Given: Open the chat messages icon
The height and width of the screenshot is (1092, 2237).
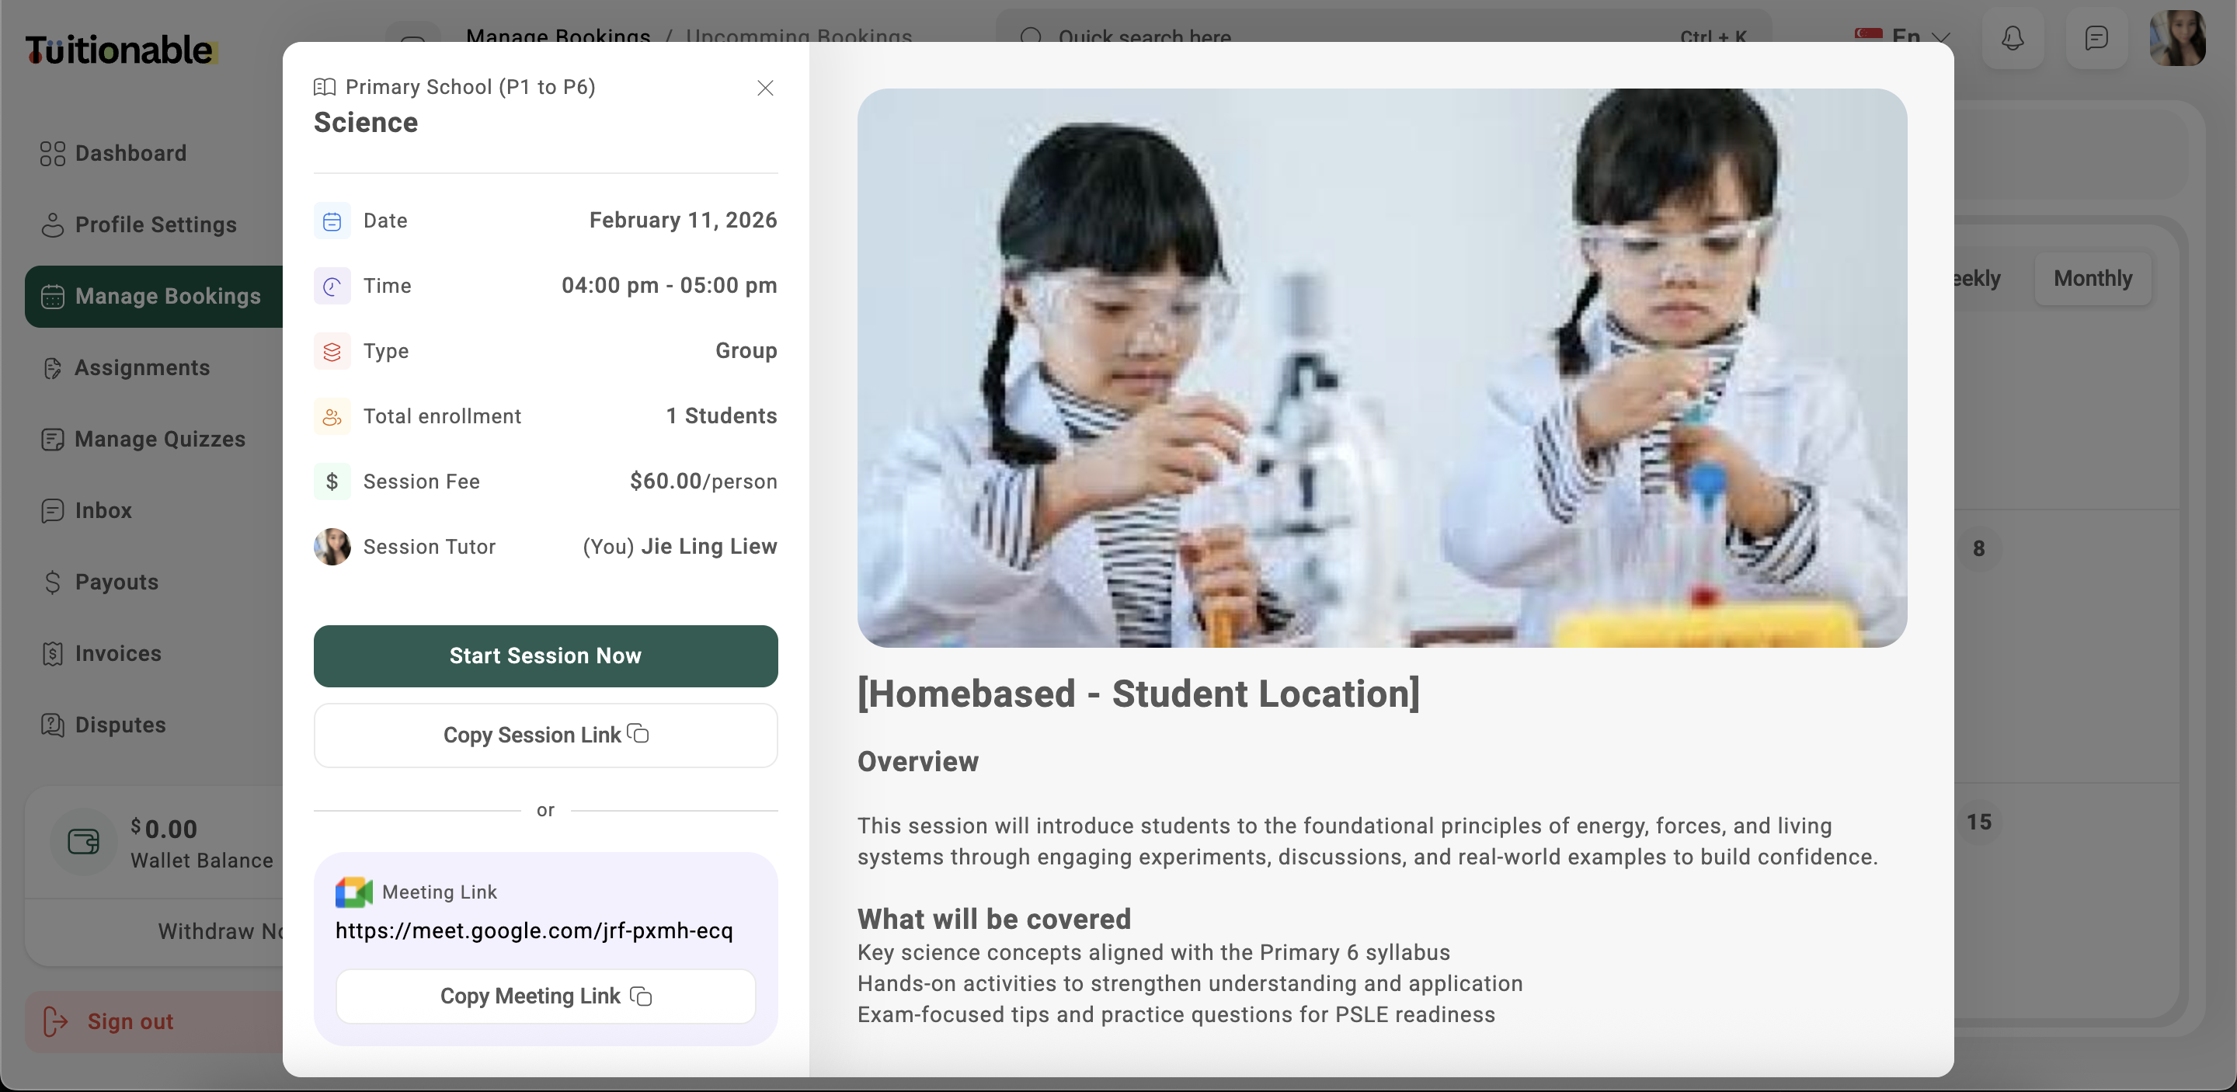Looking at the screenshot, I should 2096,38.
